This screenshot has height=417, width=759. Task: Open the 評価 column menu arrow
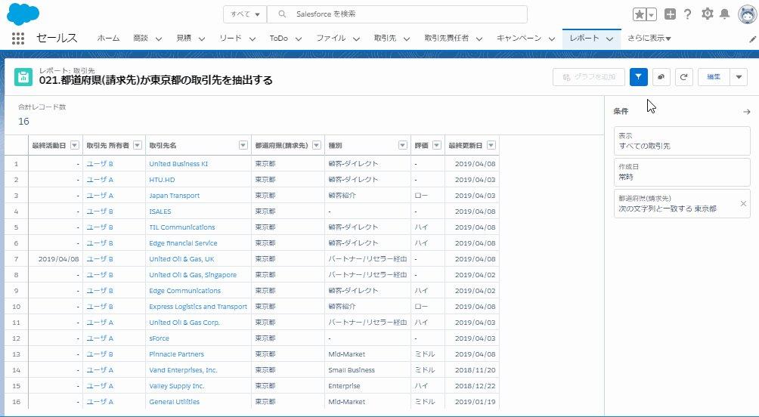(x=437, y=145)
